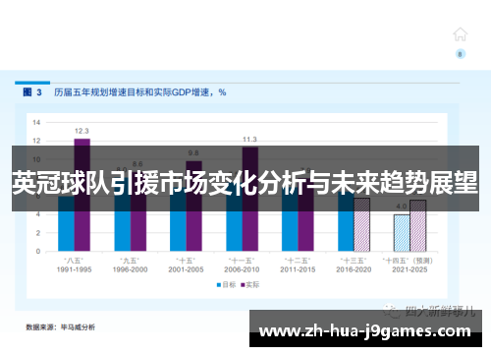This screenshot has width=491, height=356.
Task: Click the page number 8 badge
Action: pyautogui.click(x=461, y=54)
